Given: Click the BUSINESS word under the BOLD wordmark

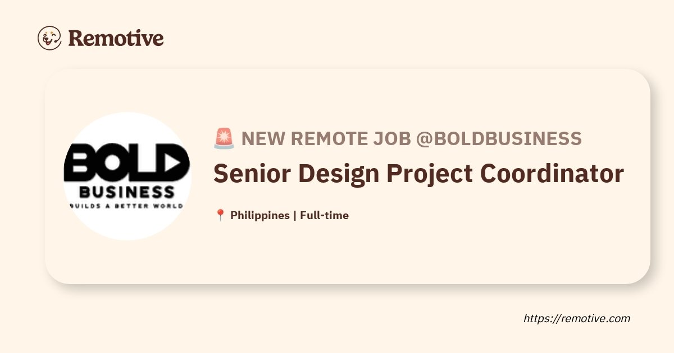Looking at the screenshot, I should click(x=127, y=193).
